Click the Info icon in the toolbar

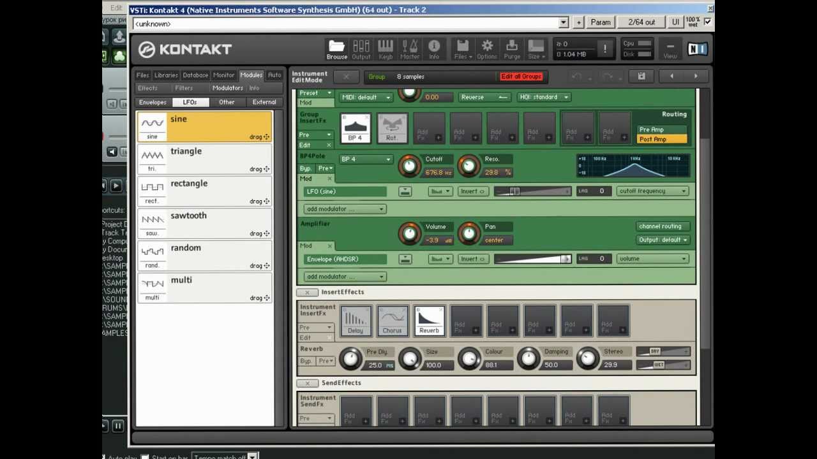[434, 49]
